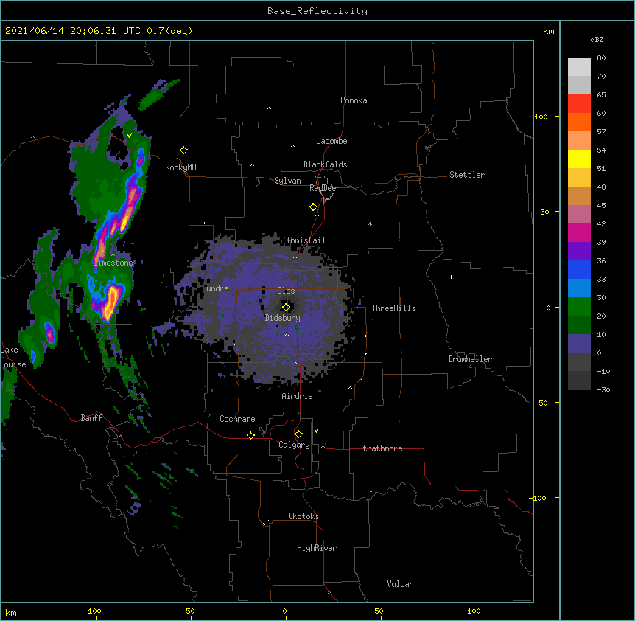The width and height of the screenshot is (635, 621).
Task: Select the 39 dBZ purple legend swatch
Action: click(x=579, y=251)
